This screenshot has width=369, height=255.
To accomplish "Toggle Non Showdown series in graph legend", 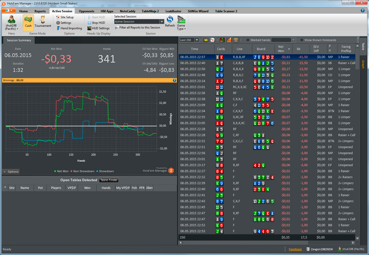I will (82, 171).
